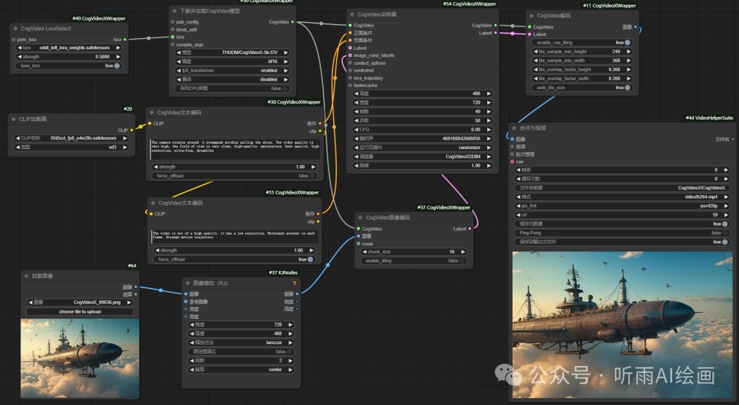Open the fp8_transformer dropdown showing enabled
Viewport: 739px width, 405px height.
(233, 70)
